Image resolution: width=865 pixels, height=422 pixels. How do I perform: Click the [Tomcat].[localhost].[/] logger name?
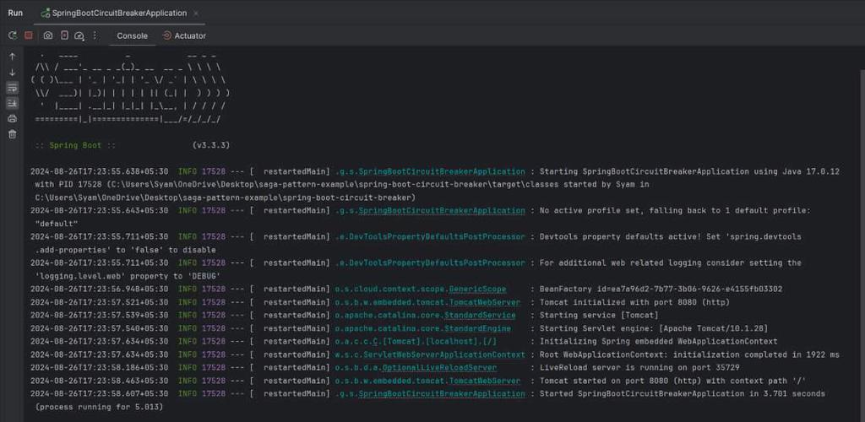[x=416, y=341]
